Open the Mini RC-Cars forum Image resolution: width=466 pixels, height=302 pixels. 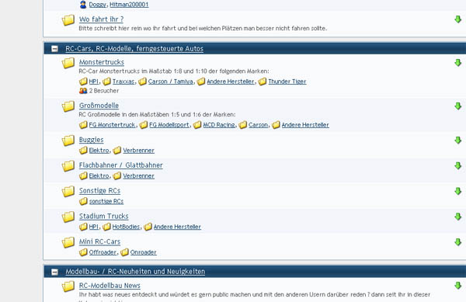click(99, 241)
